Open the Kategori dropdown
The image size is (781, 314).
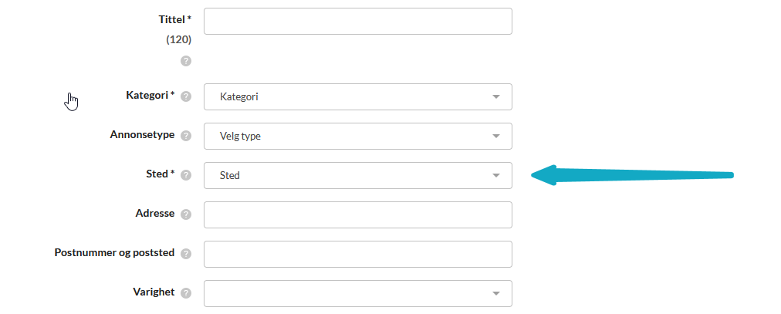pos(357,96)
